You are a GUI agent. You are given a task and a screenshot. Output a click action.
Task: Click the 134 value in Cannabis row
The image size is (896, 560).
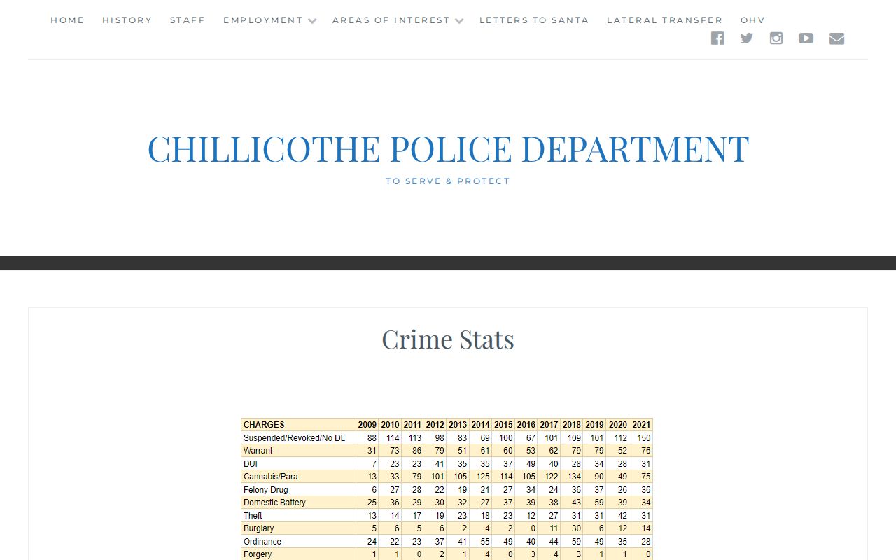pos(574,477)
